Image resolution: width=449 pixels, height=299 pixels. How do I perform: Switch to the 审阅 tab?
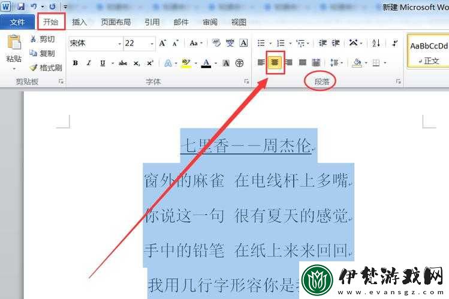pos(210,22)
